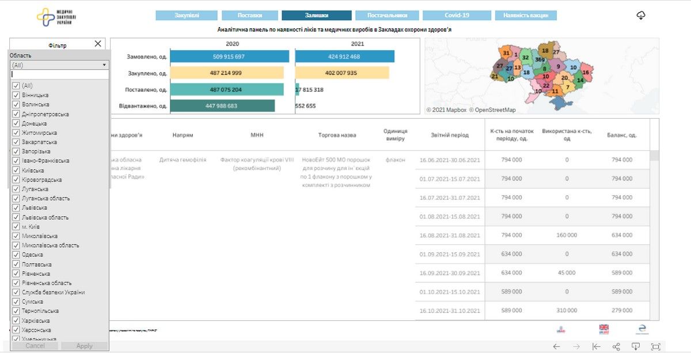Switch to the Закупівлі tab
Viewport: 691px width, 353px height.
click(x=186, y=16)
